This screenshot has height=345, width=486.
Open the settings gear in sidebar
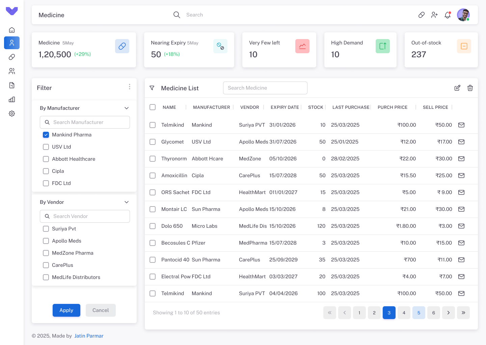12,114
